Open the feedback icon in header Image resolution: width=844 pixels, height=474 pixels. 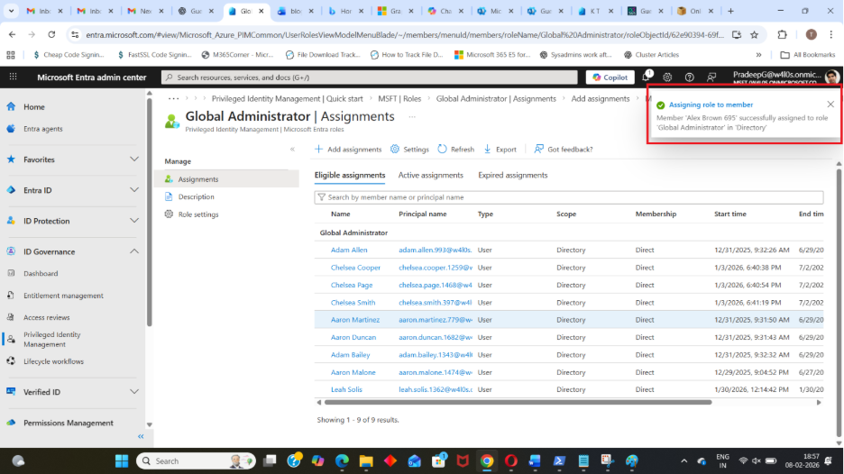pos(711,77)
